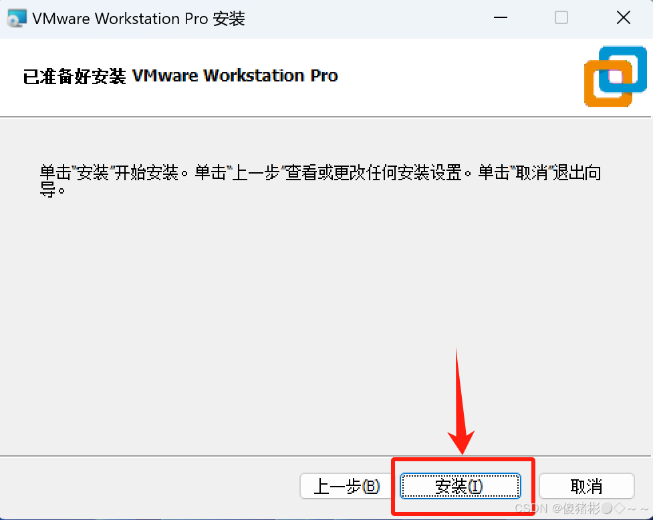Click the VMware Workstation logo in header
Viewport: 653px width, 520px height.
pos(616,76)
